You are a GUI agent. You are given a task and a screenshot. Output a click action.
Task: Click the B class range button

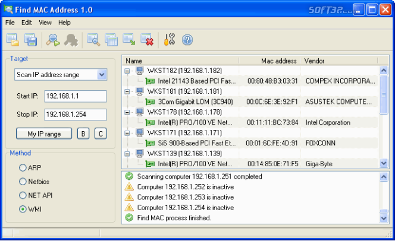click(x=83, y=134)
